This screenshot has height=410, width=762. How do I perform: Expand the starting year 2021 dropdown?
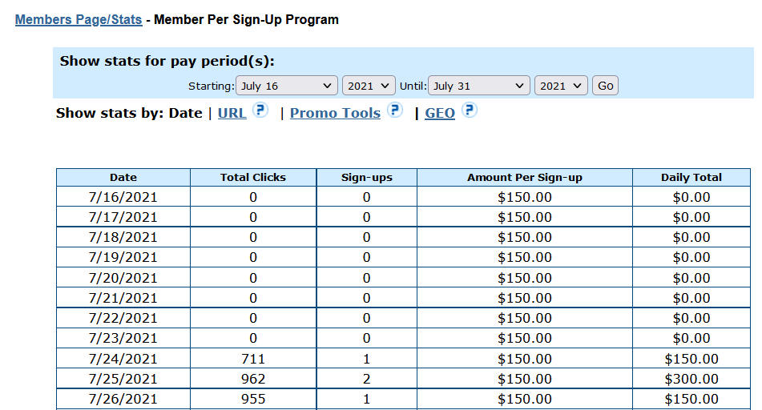(369, 86)
